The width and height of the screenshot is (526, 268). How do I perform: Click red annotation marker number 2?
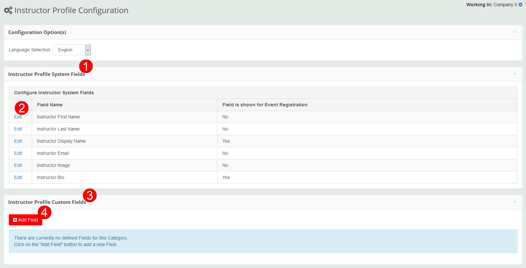(22, 108)
